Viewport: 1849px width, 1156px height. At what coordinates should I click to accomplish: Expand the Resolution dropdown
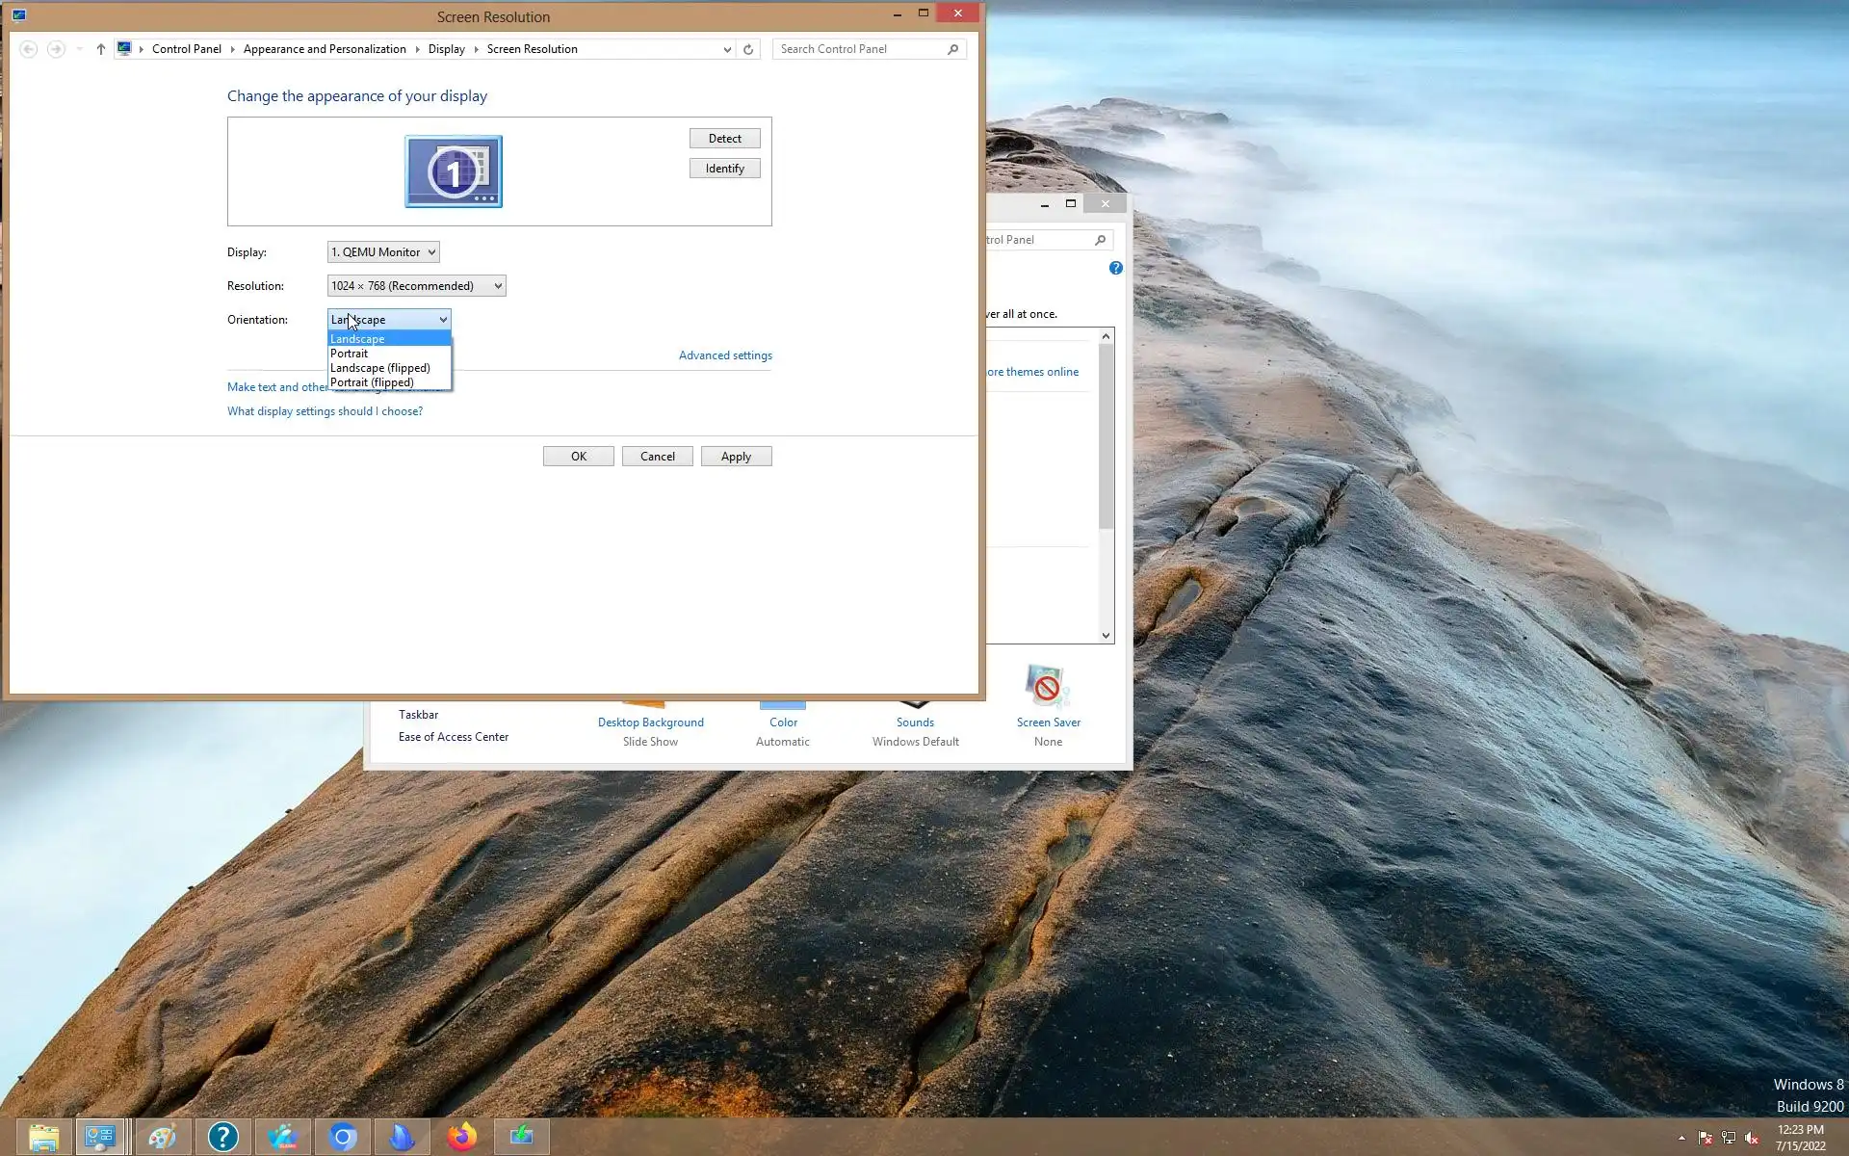(416, 286)
